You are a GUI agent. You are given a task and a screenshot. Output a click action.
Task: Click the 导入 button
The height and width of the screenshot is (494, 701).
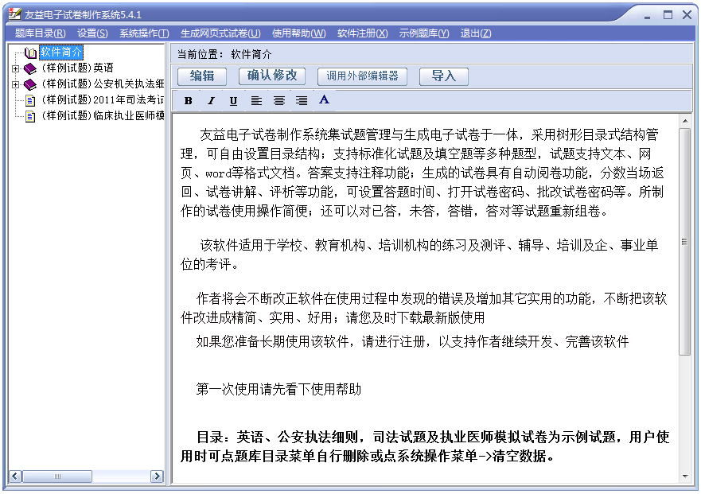click(443, 76)
